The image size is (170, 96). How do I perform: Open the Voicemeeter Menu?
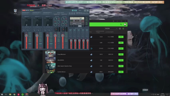pos(80,10)
